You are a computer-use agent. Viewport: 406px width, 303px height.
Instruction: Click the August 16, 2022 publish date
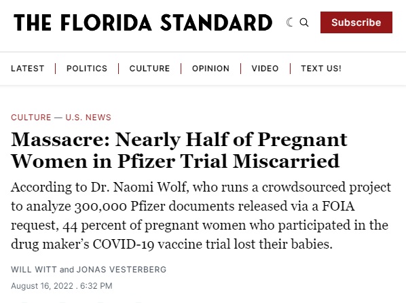click(x=42, y=286)
